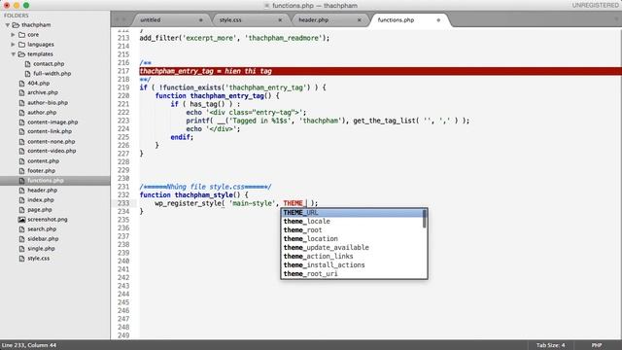622x350 pixels.
Task: Click file icon beside content-image.php
Action: [21, 122]
